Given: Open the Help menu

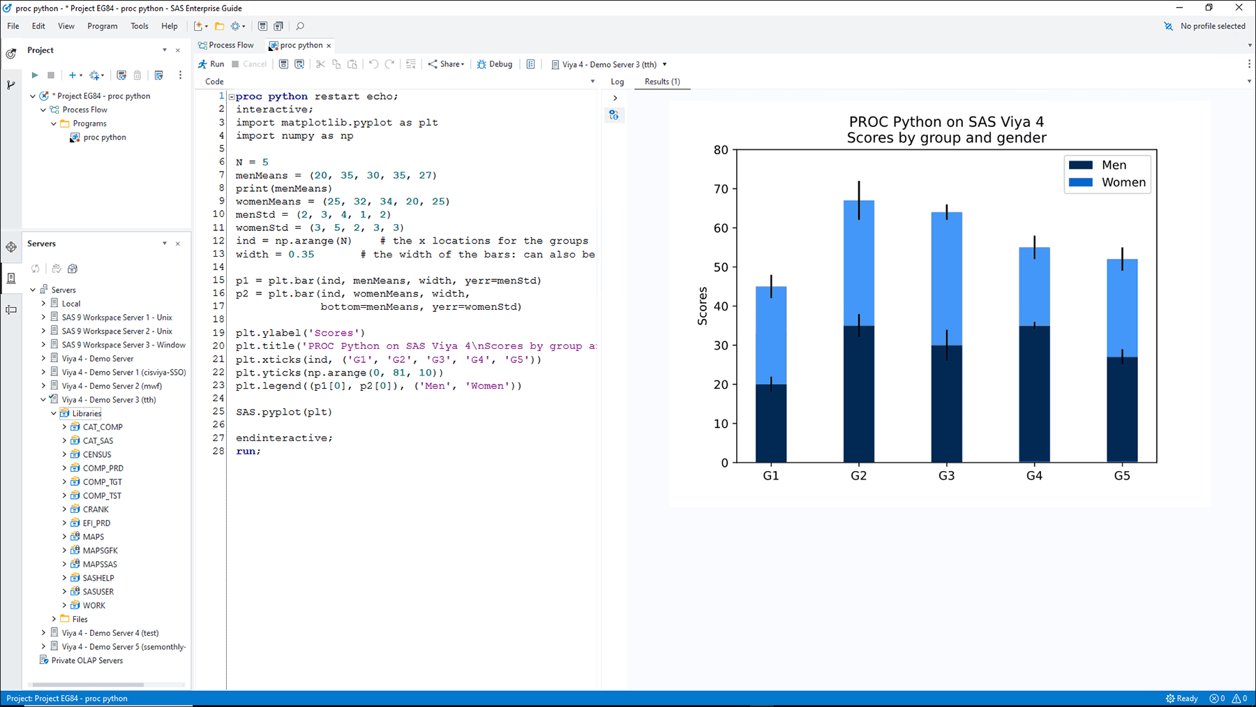Looking at the screenshot, I should [x=170, y=27].
